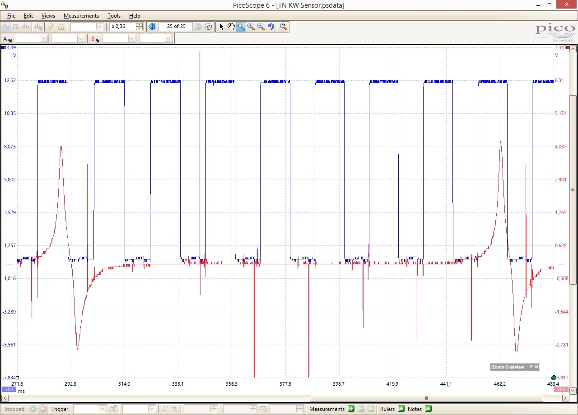Click the horizontal scrollbar thumb
Image resolution: width=578 pixels, height=415 pixels.
[x=427, y=398]
